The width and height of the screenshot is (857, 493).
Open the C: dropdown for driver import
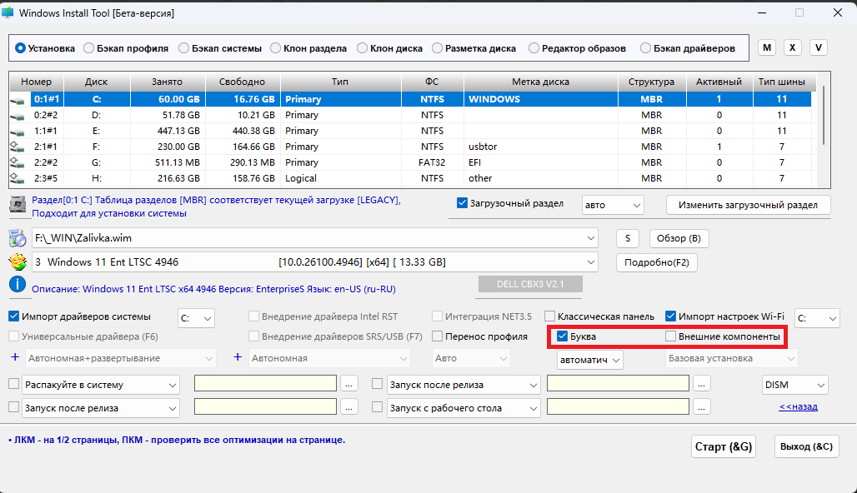[x=196, y=318]
